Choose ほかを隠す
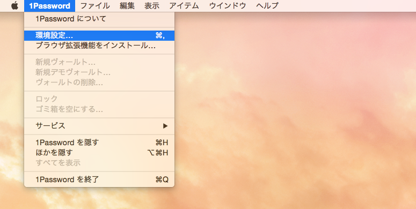416x209 pixels. coord(99,153)
